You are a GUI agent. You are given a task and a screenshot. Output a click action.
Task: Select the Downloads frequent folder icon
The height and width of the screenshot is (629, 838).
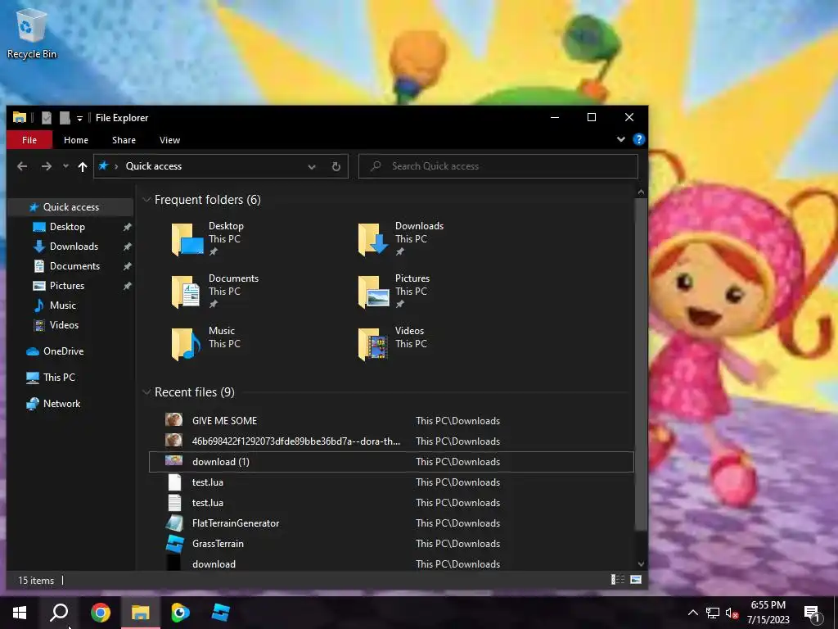click(373, 239)
